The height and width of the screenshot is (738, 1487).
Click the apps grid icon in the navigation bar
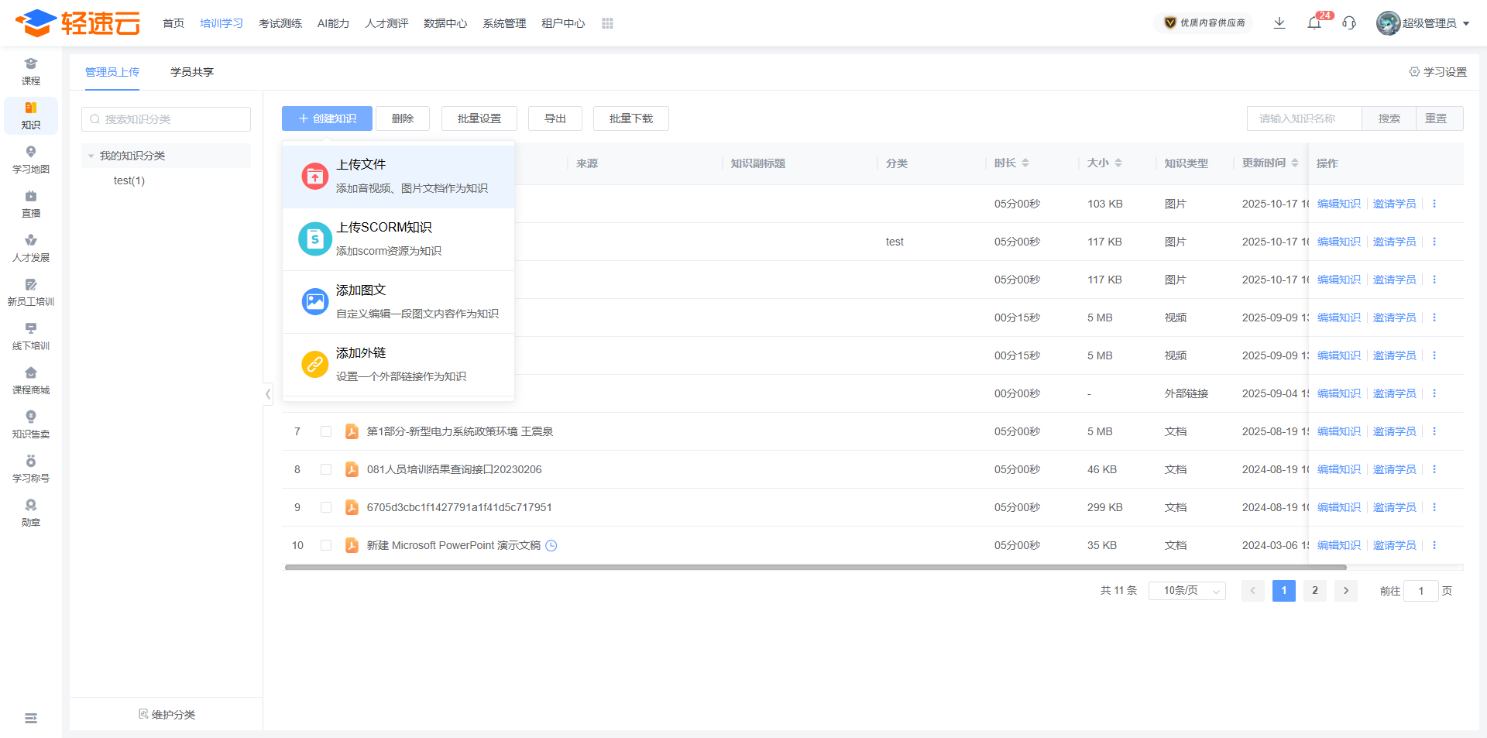pyautogui.click(x=607, y=23)
